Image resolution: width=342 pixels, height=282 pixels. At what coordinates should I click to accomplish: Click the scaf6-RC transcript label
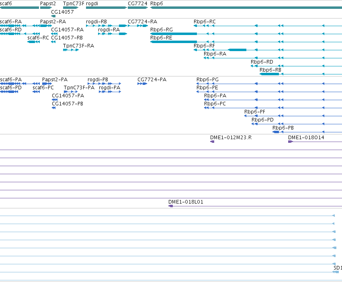[38, 37]
